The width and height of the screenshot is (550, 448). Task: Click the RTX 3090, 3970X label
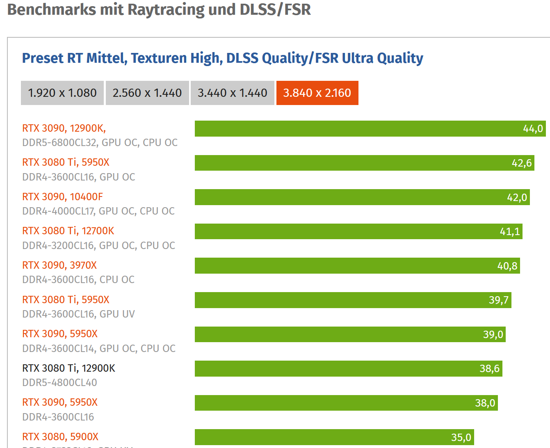pos(59,265)
